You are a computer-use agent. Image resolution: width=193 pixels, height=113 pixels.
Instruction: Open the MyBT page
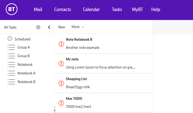pyautogui.click(x=137, y=10)
